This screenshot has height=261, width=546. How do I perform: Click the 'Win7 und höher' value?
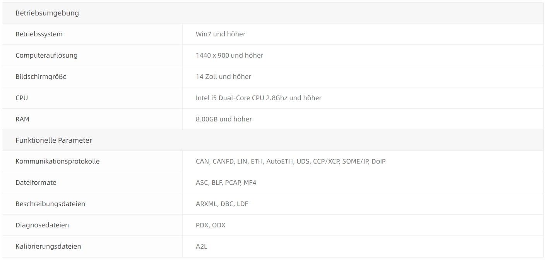click(x=221, y=34)
